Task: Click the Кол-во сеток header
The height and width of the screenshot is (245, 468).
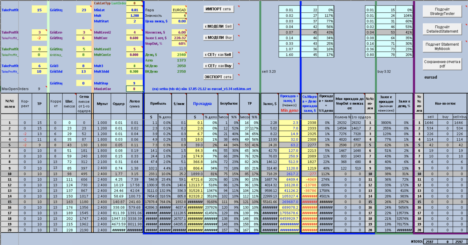Action: pyautogui.click(x=445, y=104)
